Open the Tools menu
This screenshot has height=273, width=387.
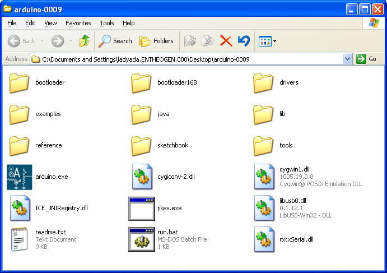[x=106, y=23]
